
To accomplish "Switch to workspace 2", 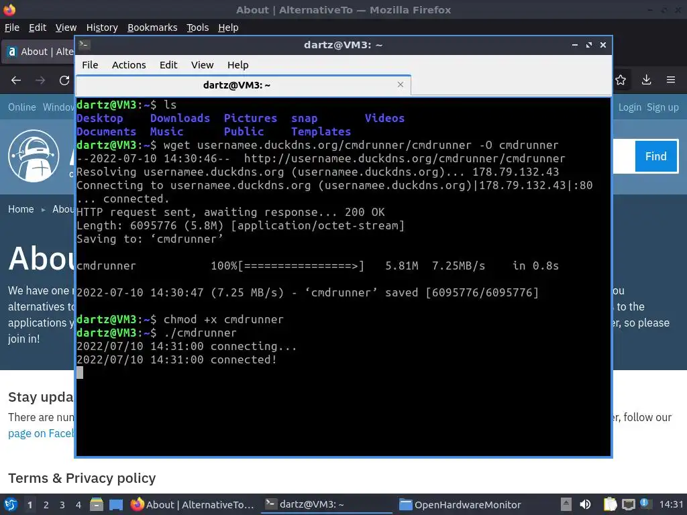I will coord(46,505).
